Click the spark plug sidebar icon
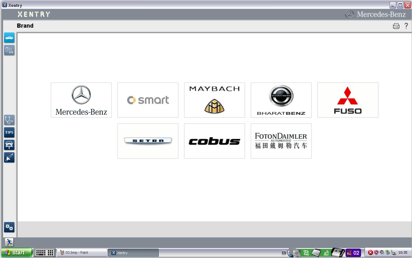 pos(9,158)
